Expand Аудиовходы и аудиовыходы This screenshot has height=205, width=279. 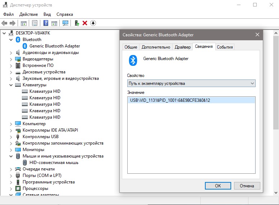point(11,53)
